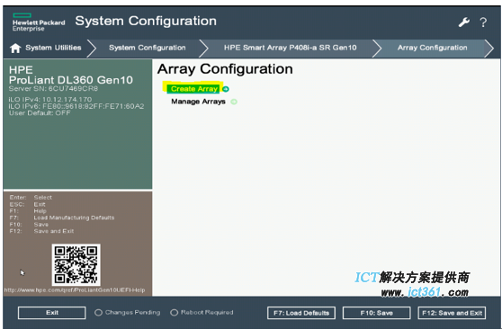This screenshot has width=502, height=329.
Task: Open the hpe.com UEFI help link
Action: click(x=75, y=290)
